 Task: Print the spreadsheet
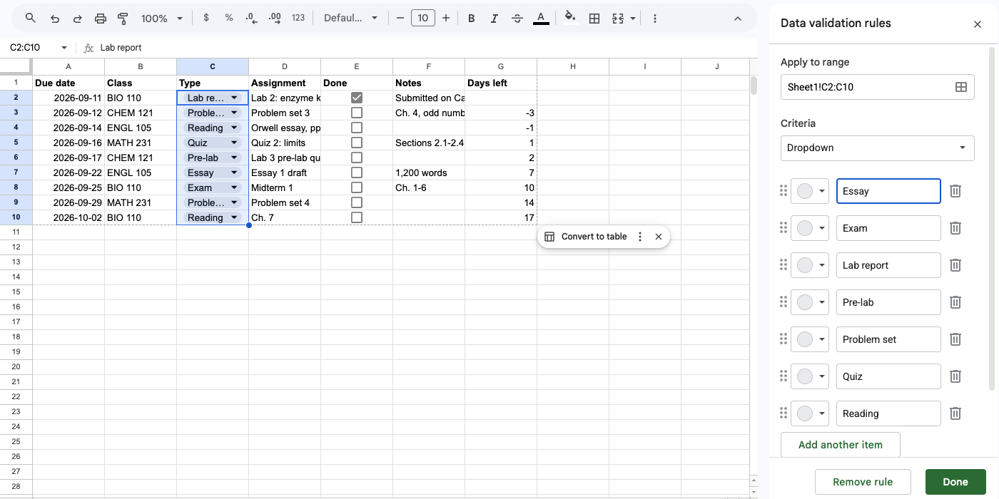pos(101,18)
